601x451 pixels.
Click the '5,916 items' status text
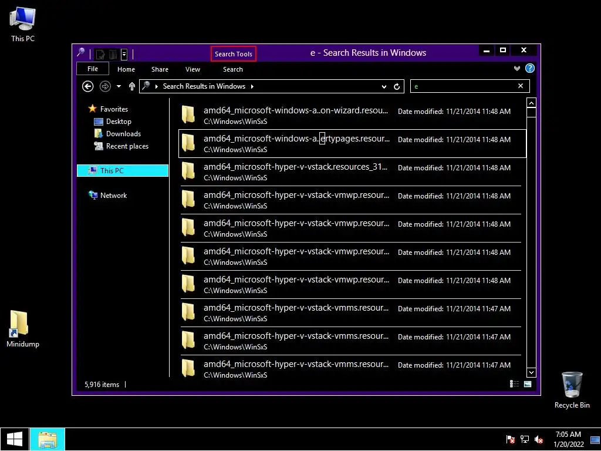(102, 385)
